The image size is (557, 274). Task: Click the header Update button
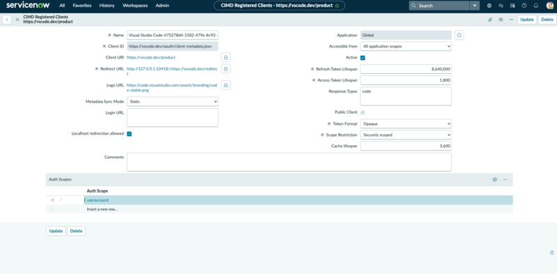point(527,20)
